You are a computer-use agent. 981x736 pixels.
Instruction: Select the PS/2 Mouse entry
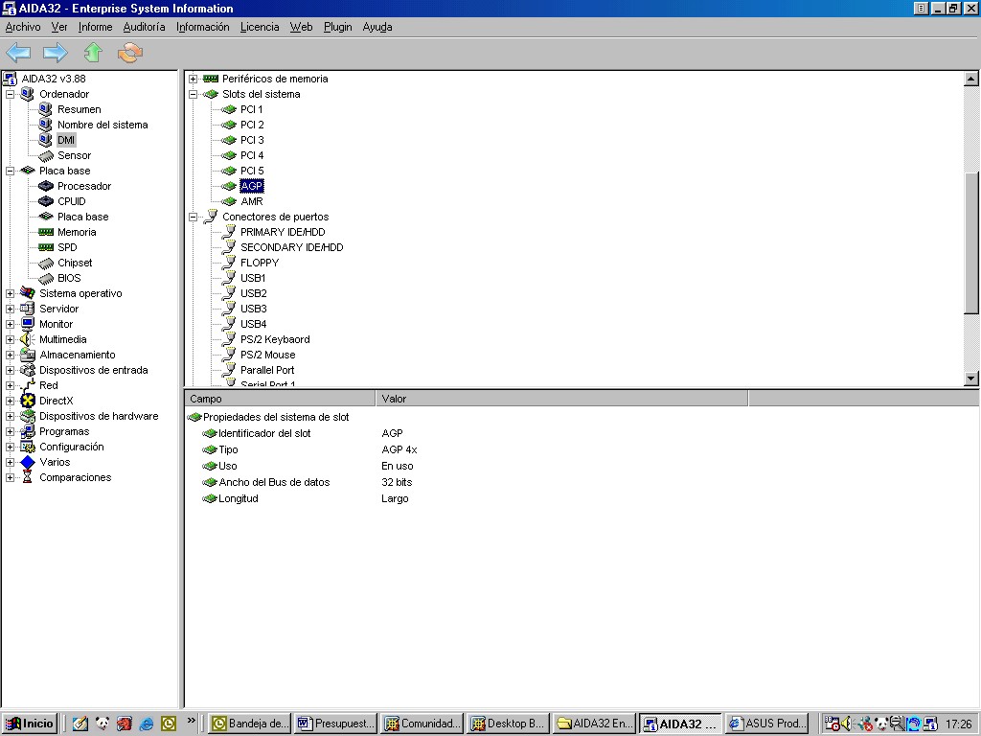268,355
